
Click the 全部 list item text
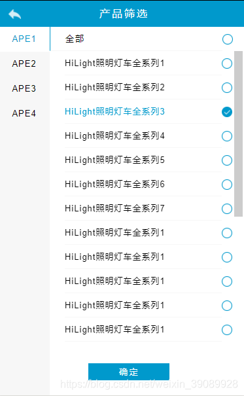pyautogui.click(x=75, y=39)
